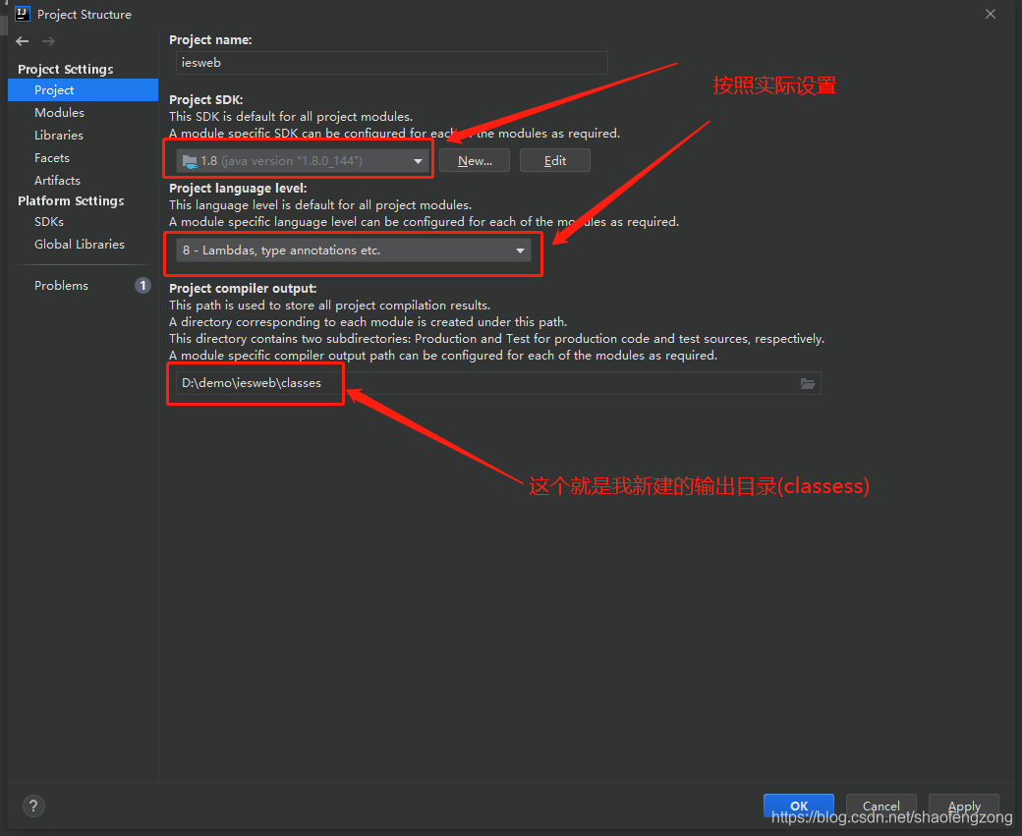Click the Cancel button
The height and width of the screenshot is (836, 1022).
881,806
